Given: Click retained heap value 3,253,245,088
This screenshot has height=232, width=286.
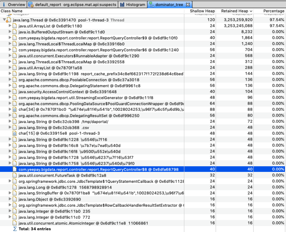Looking at the screenshot, I should [238, 26].
